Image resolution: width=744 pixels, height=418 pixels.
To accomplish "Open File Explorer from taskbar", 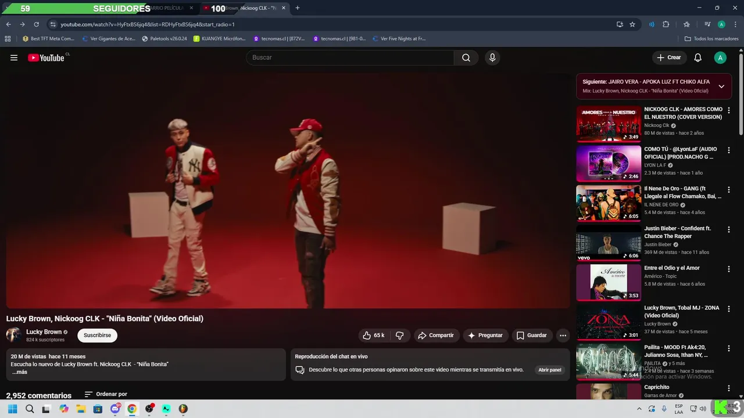I will pos(81,409).
